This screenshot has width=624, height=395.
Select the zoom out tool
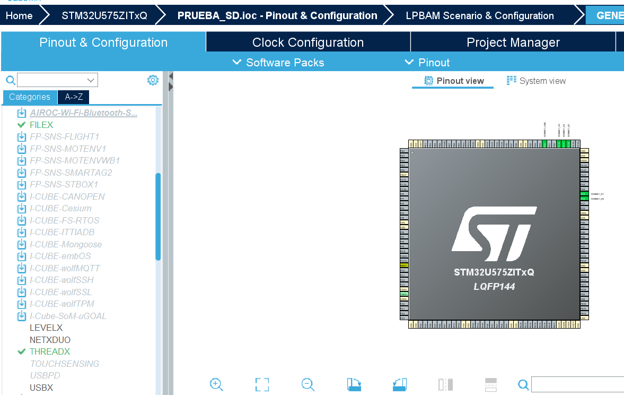[x=308, y=384]
